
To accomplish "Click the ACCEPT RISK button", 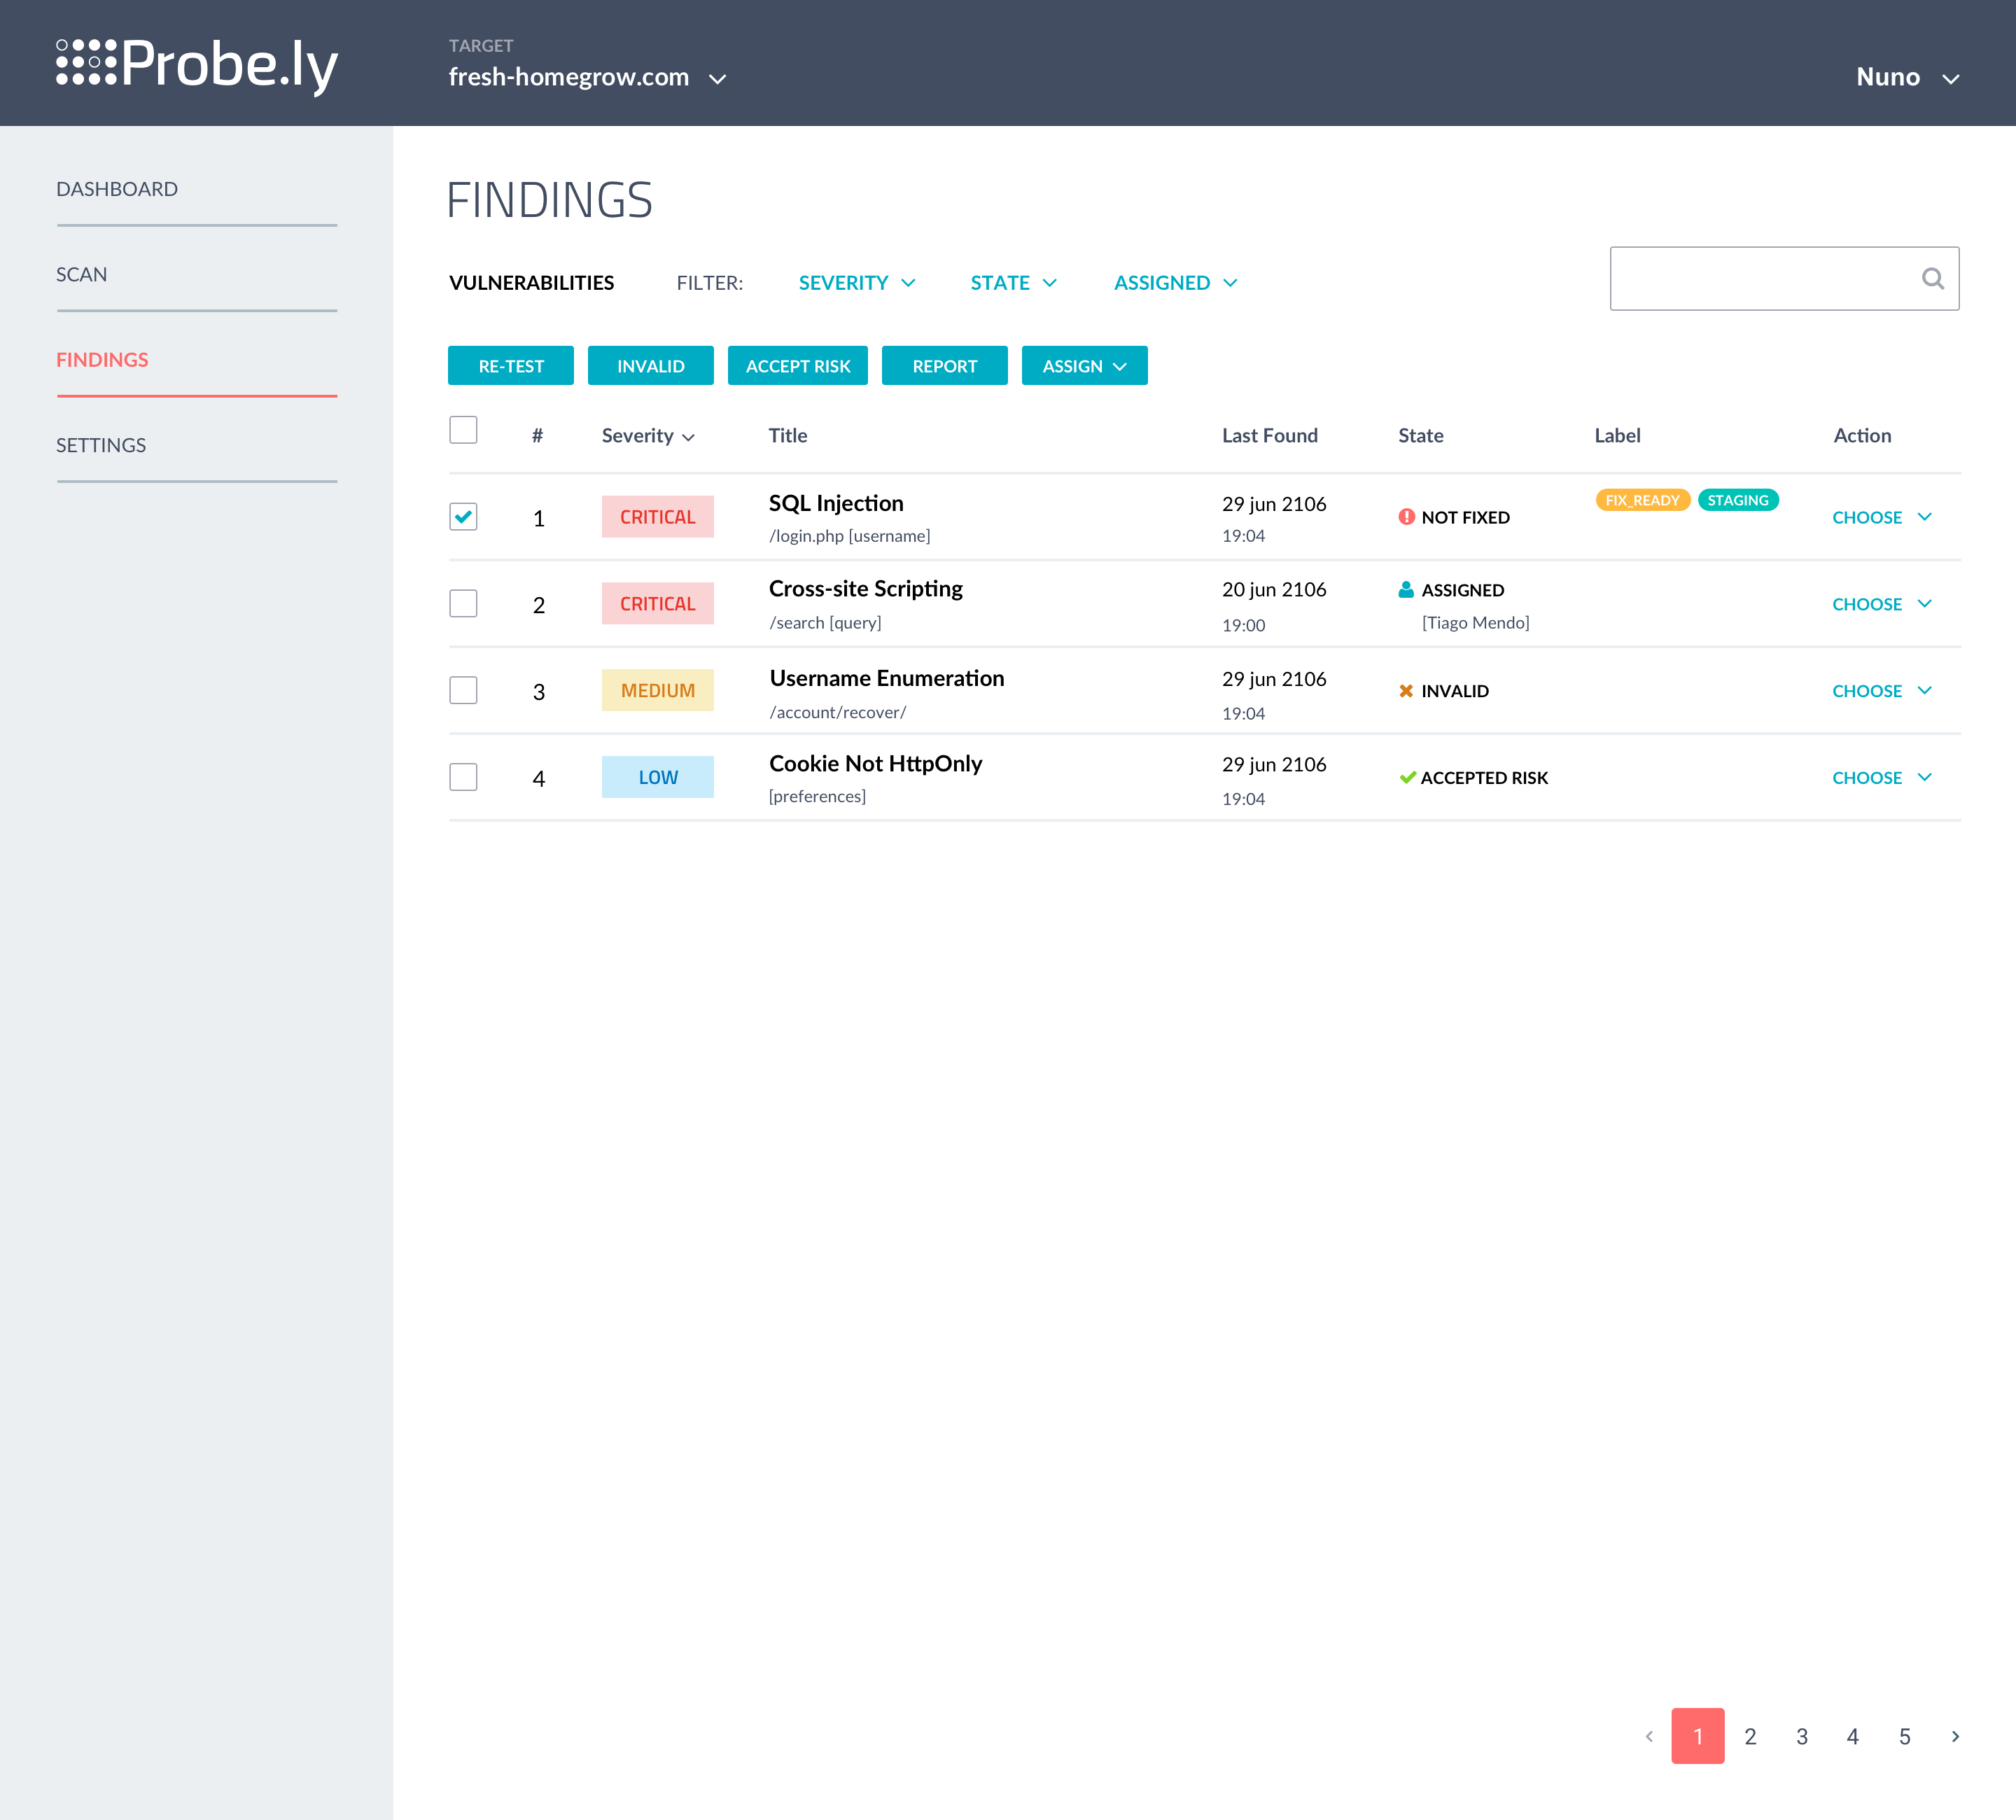I will 797,365.
